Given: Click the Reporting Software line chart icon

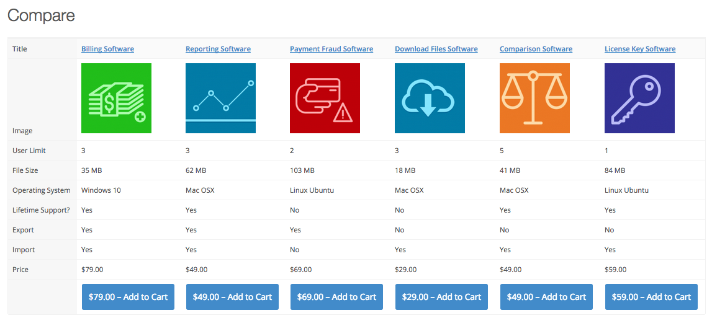Looking at the screenshot, I should [x=220, y=98].
